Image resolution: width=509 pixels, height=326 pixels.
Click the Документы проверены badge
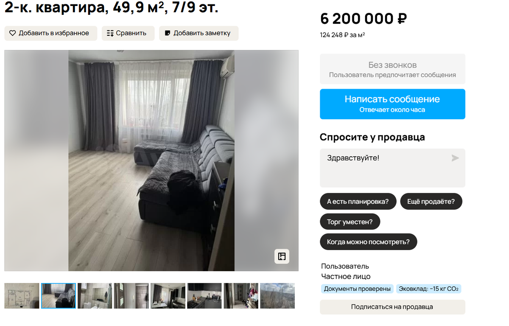point(357,289)
